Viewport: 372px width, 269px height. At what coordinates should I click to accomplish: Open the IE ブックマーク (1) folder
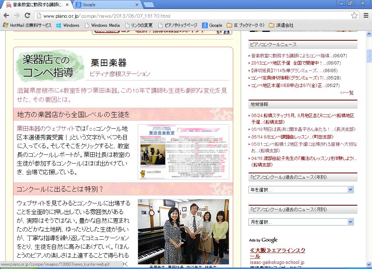click(x=246, y=25)
